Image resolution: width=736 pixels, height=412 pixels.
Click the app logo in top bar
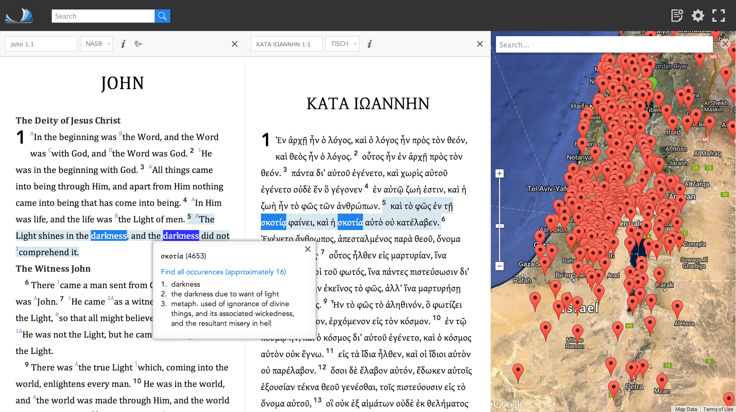pyautogui.click(x=20, y=15)
